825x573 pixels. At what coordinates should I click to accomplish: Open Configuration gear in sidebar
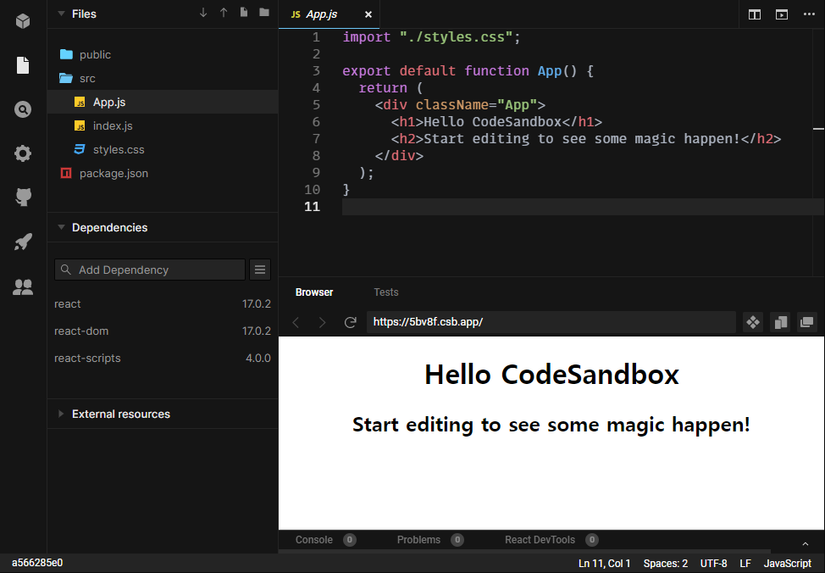pyautogui.click(x=23, y=153)
